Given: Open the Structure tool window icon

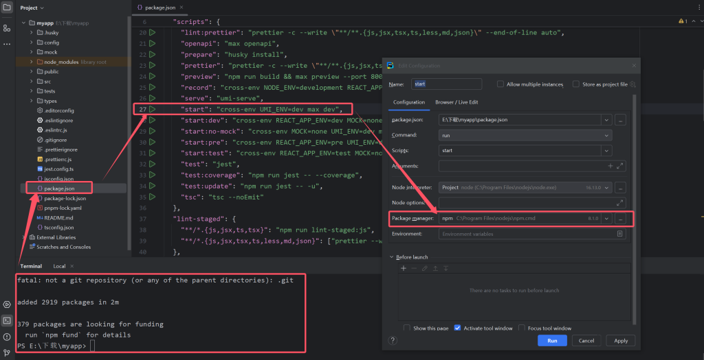Looking at the screenshot, I should [x=7, y=28].
